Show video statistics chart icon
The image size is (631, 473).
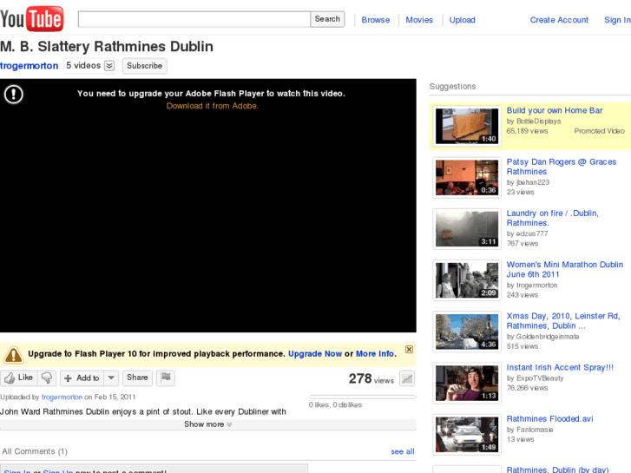407,378
